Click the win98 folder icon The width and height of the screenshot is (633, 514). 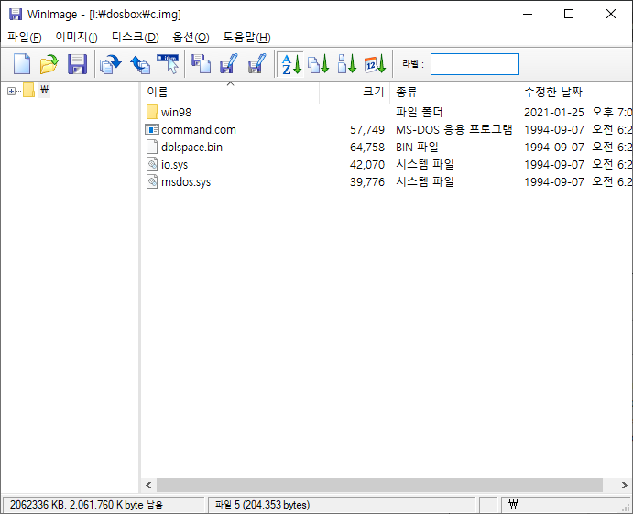pos(152,112)
